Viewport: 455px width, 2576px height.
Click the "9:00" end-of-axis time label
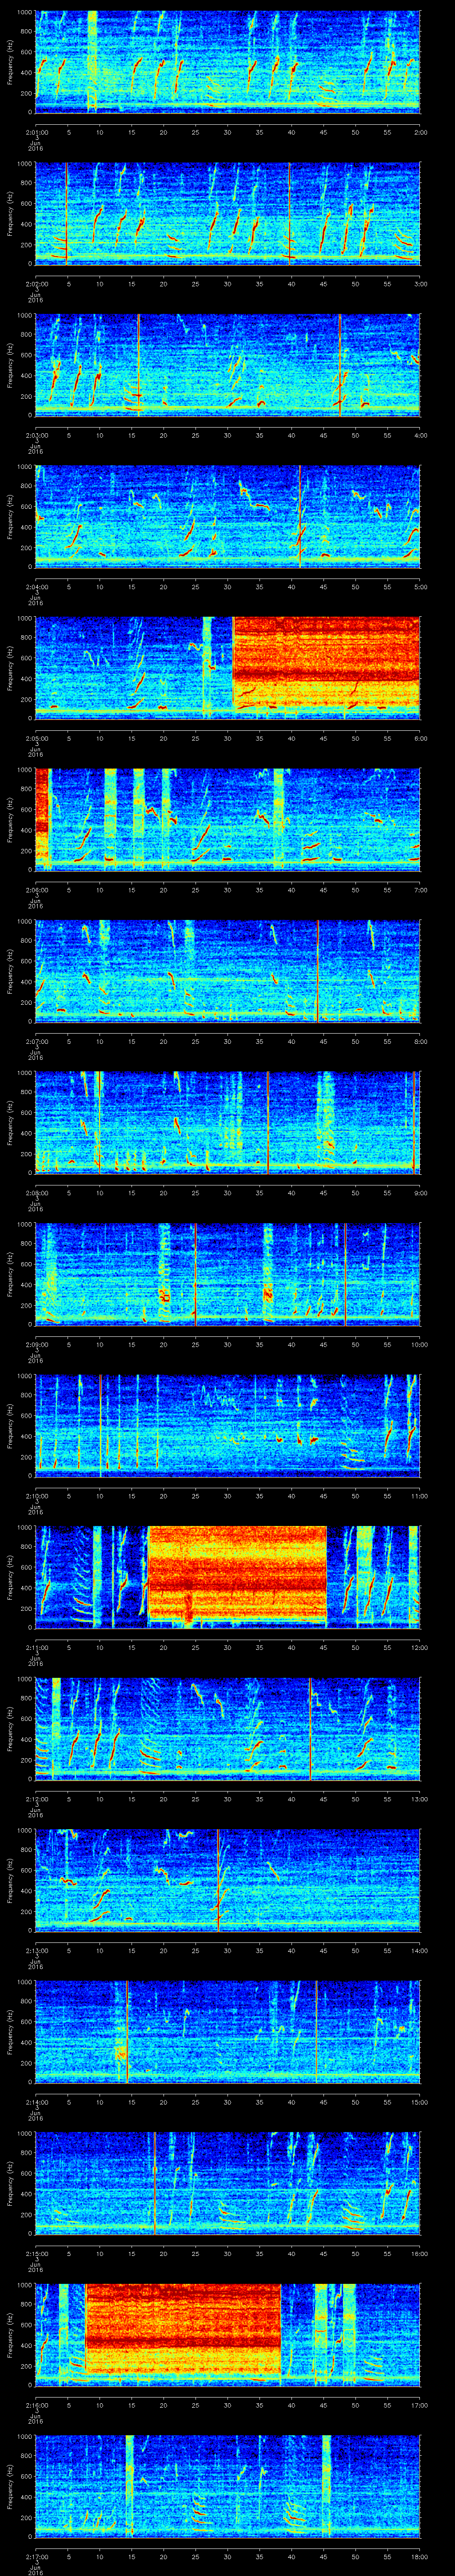pyautogui.click(x=420, y=1192)
